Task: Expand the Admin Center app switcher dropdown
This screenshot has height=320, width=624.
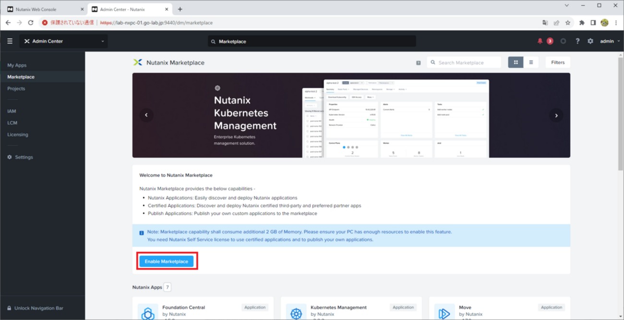Action: coord(63,41)
